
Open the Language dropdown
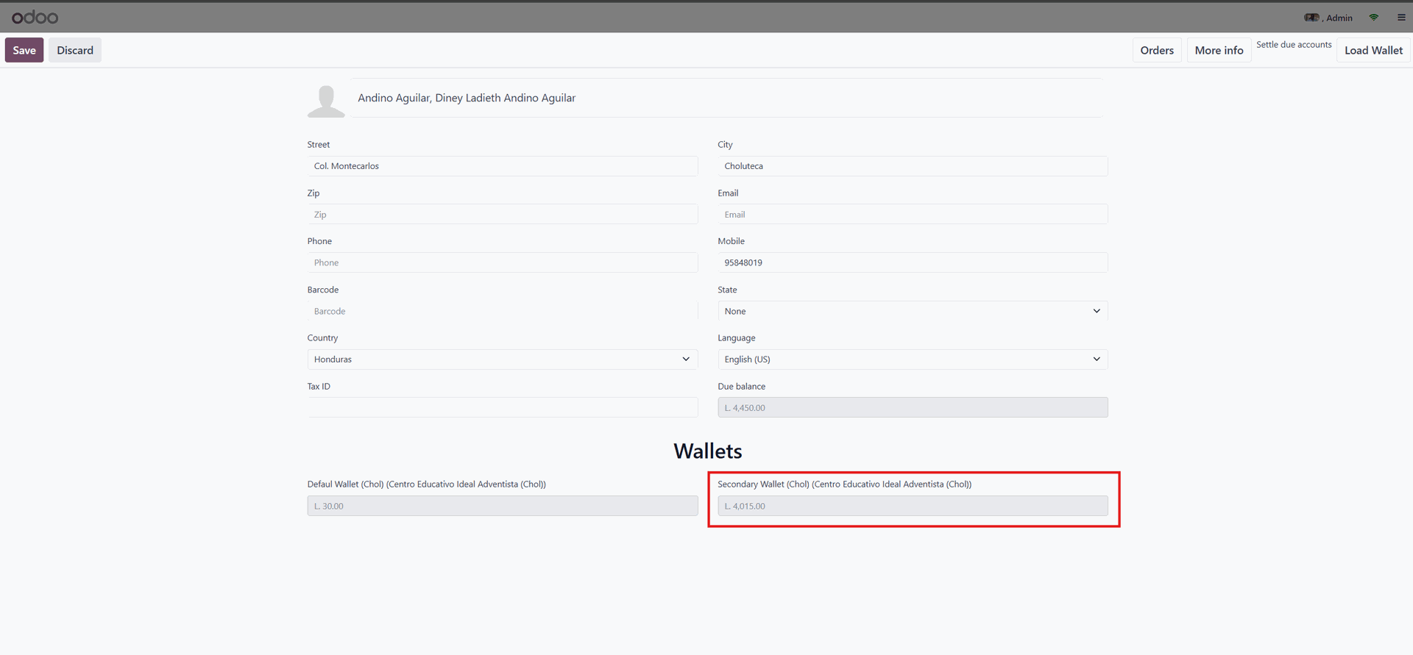click(912, 359)
